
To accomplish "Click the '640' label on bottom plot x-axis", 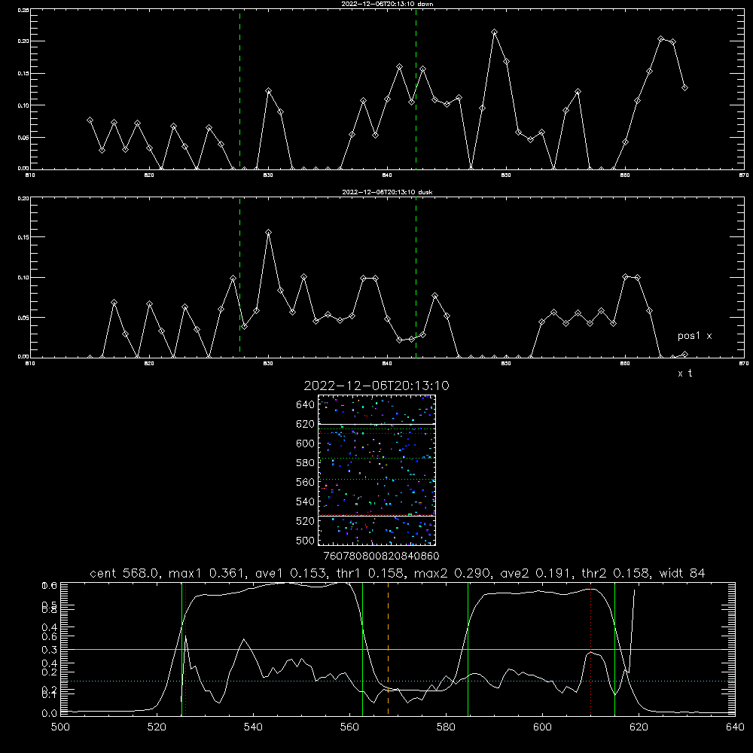I will [735, 727].
